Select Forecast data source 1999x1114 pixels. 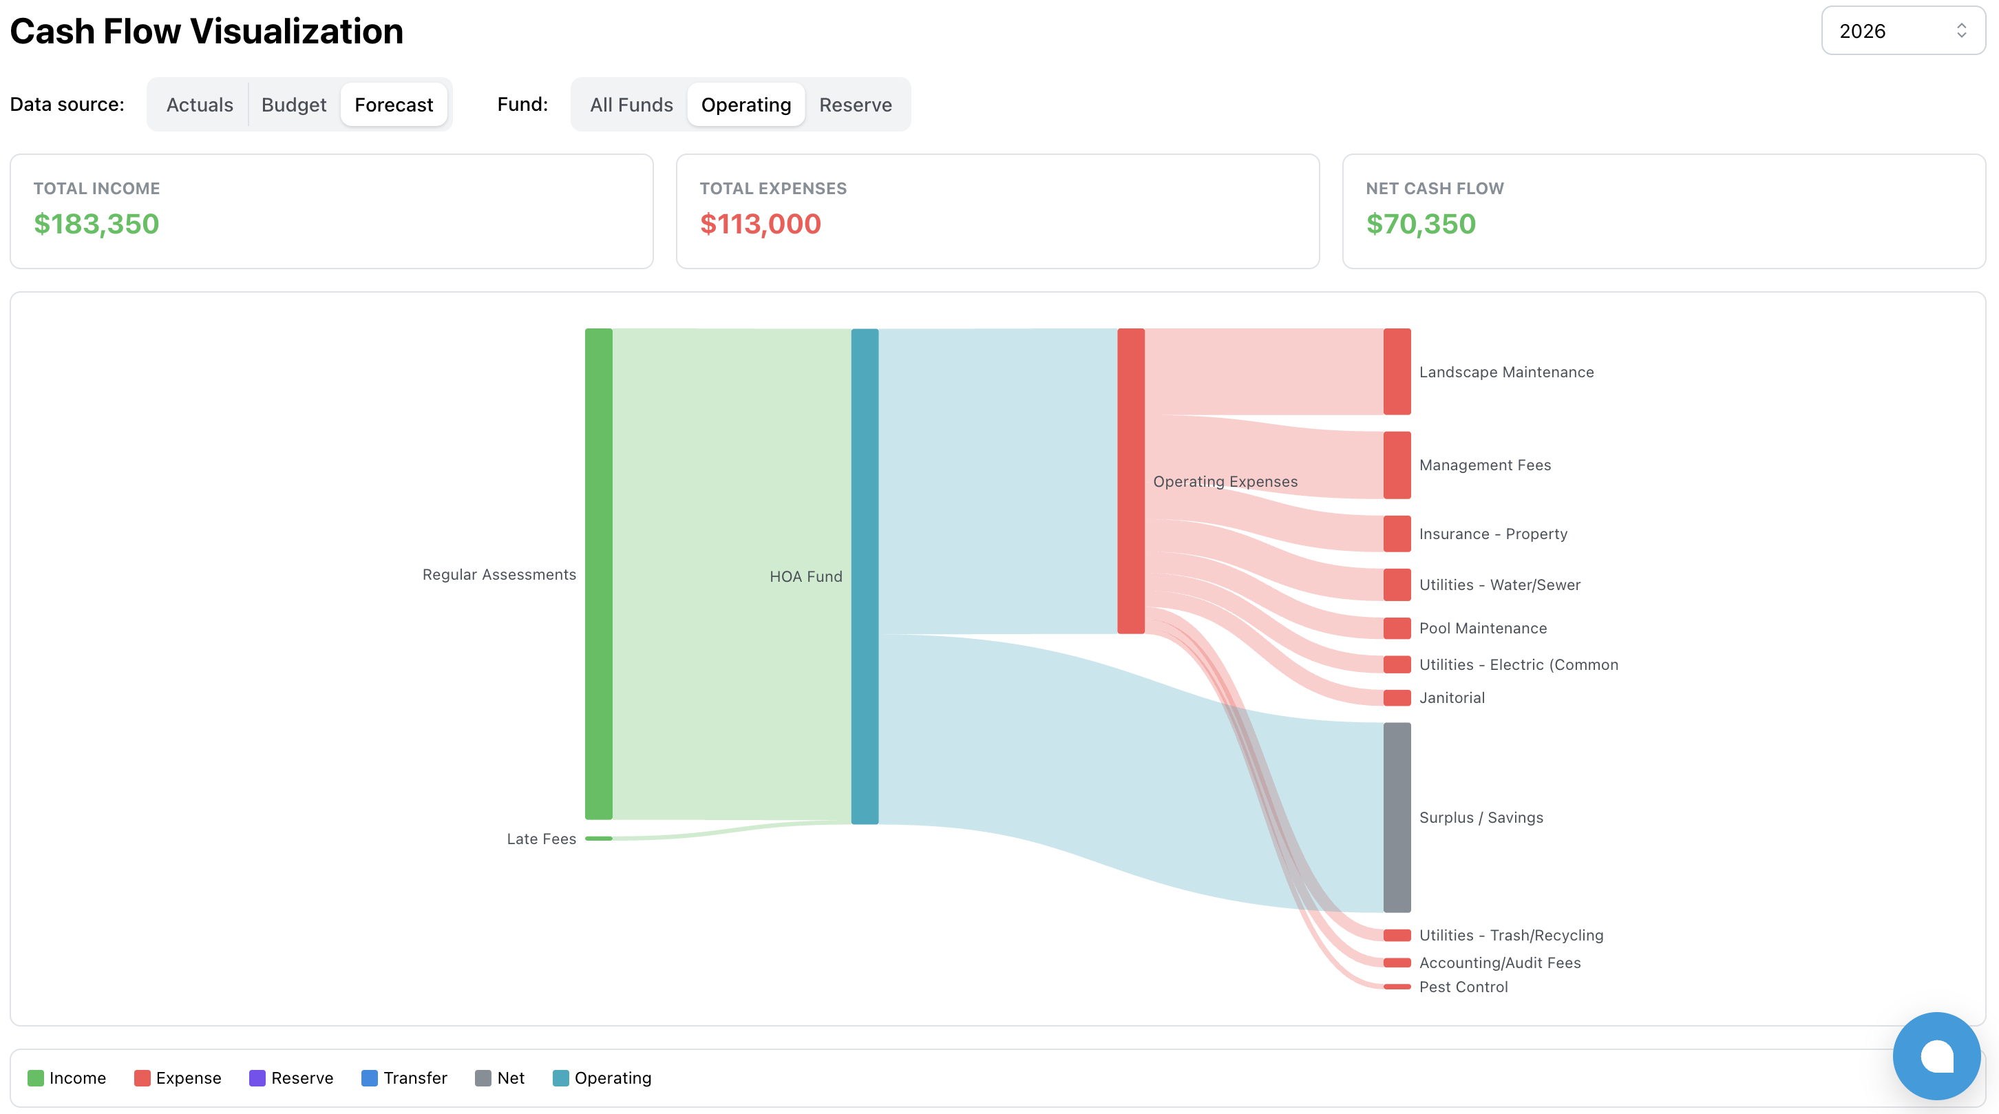click(394, 105)
